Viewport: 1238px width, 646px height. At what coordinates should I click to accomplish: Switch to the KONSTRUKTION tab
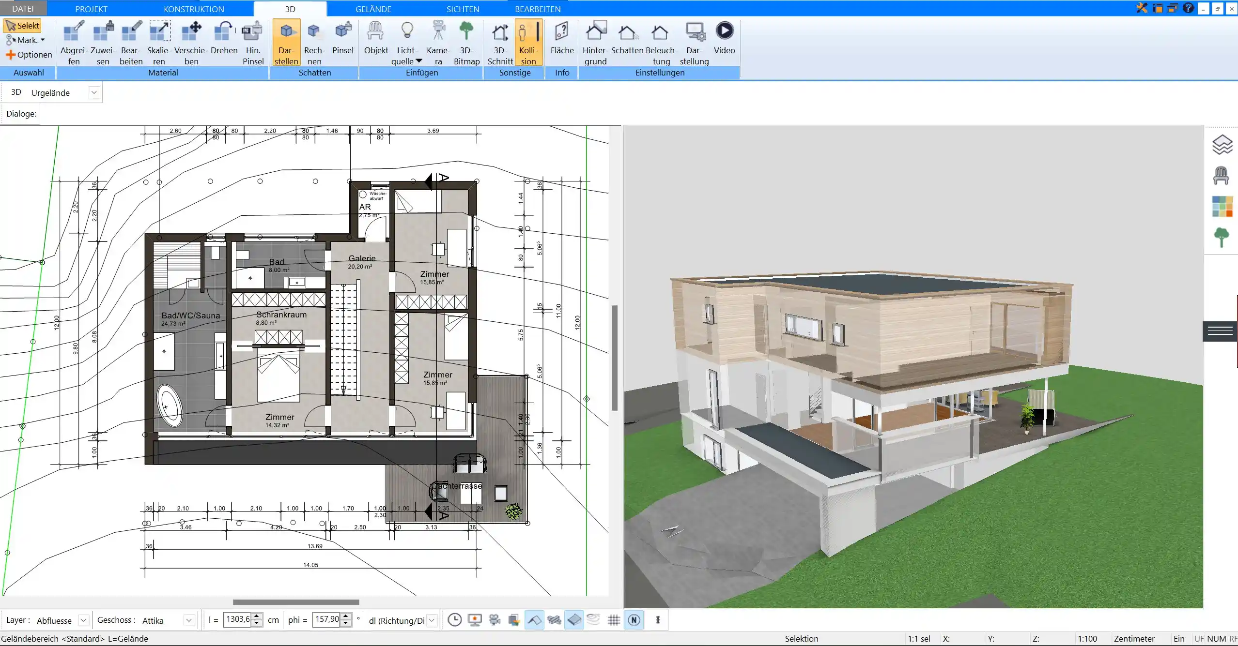194,9
